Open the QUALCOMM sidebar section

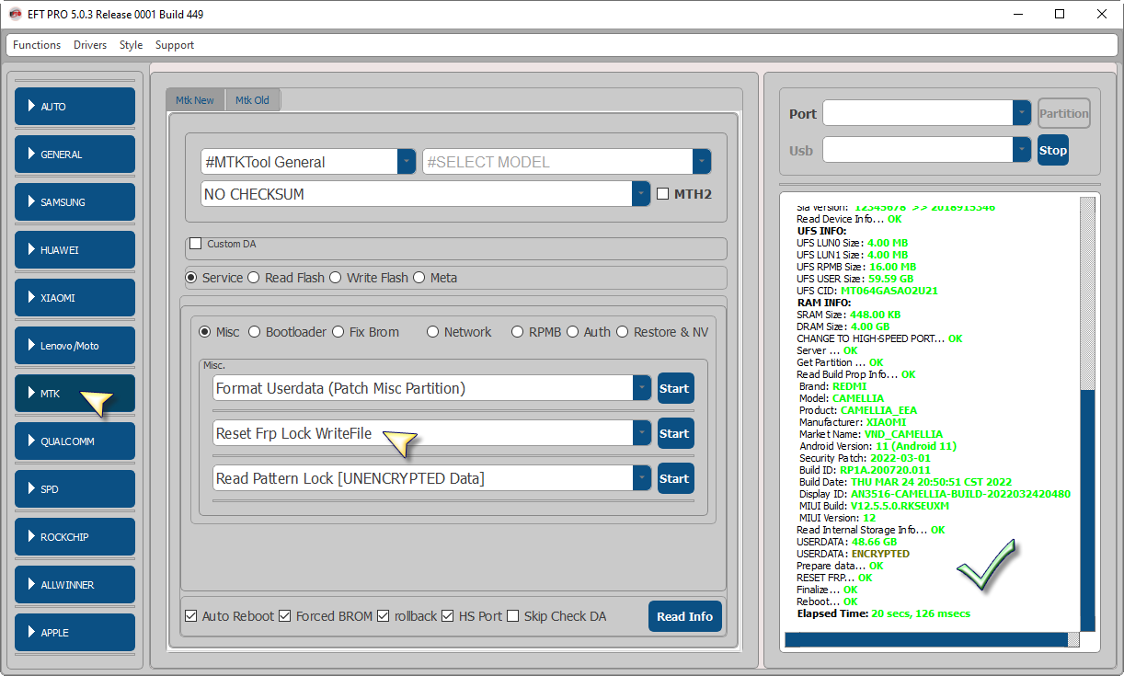[75, 441]
